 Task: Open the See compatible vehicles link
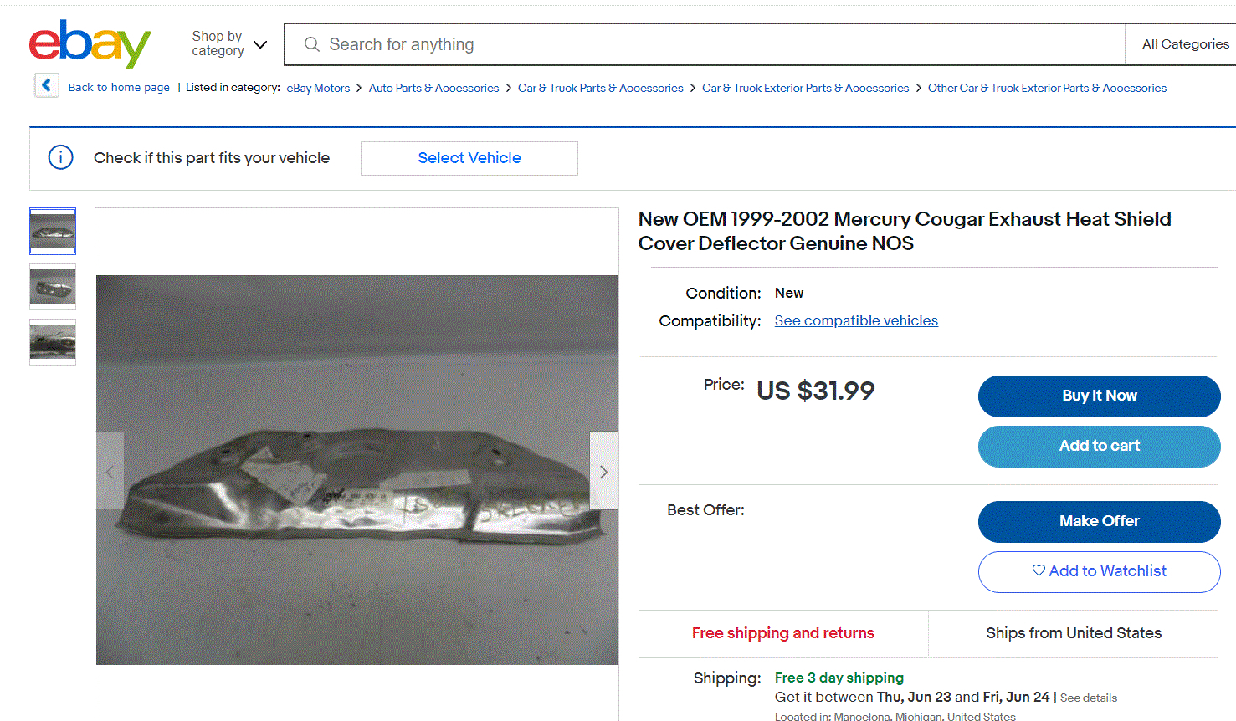coord(856,320)
